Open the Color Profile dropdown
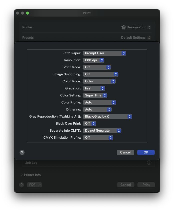This screenshot has height=211, width=174. coord(99,102)
